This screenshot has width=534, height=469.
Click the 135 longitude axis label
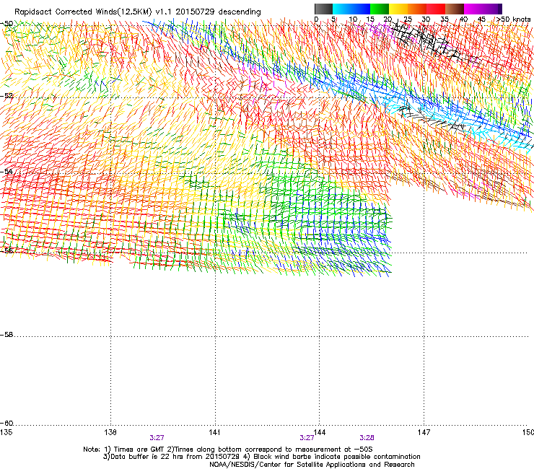click(6, 432)
